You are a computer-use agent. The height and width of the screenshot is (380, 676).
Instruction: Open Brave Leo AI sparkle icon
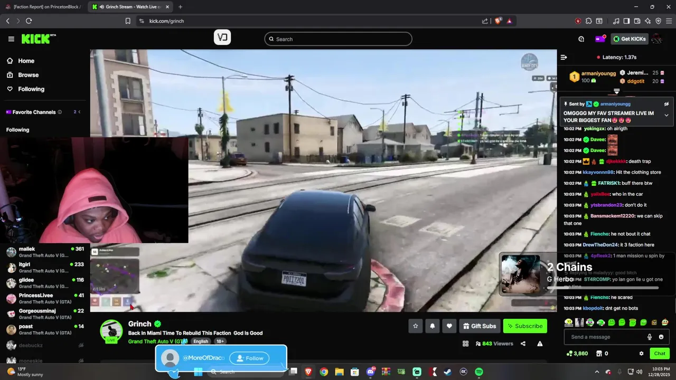pyautogui.click(x=647, y=21)
